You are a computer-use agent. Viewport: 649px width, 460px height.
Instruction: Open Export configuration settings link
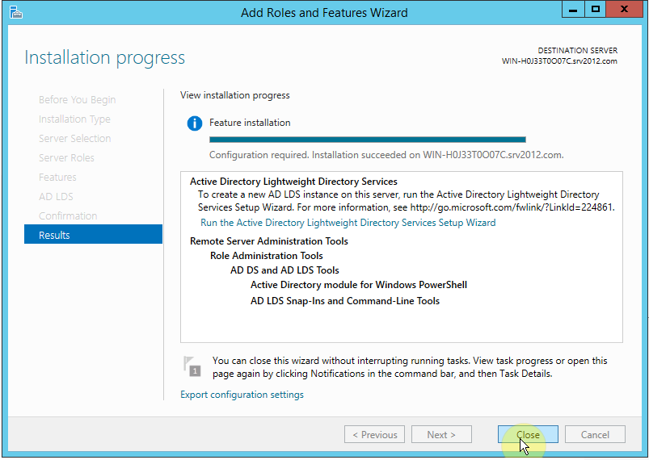tap(242, 395)
